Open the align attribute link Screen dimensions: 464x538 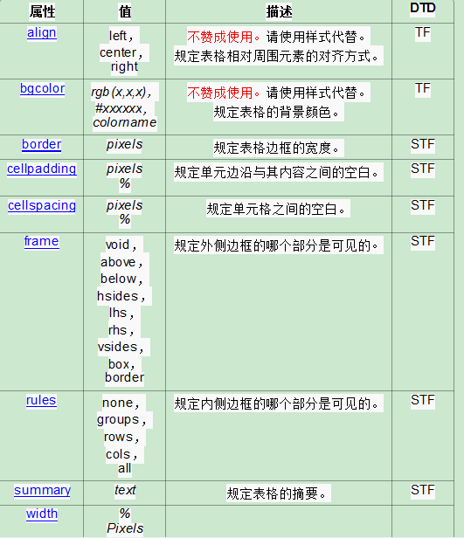click(42, 33)
